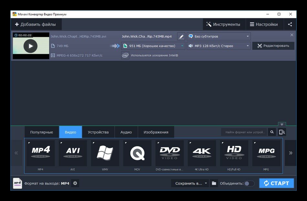Click the share icon in top toolbar

[290, 24]
